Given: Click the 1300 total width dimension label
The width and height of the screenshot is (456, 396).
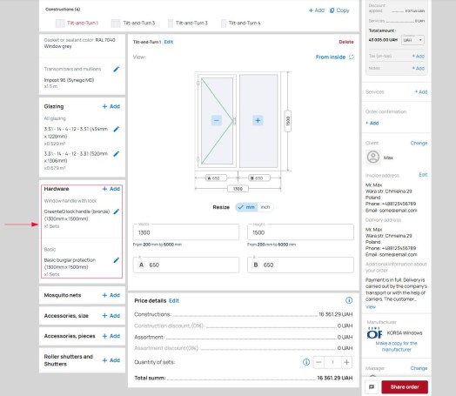Looking at the screenshot, I should 238,189.
